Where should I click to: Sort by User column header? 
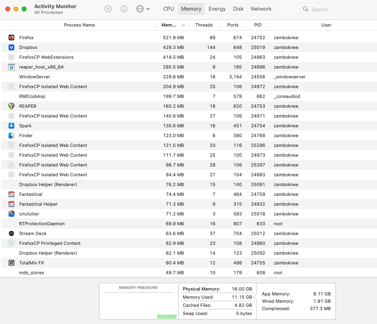(326, 25)
